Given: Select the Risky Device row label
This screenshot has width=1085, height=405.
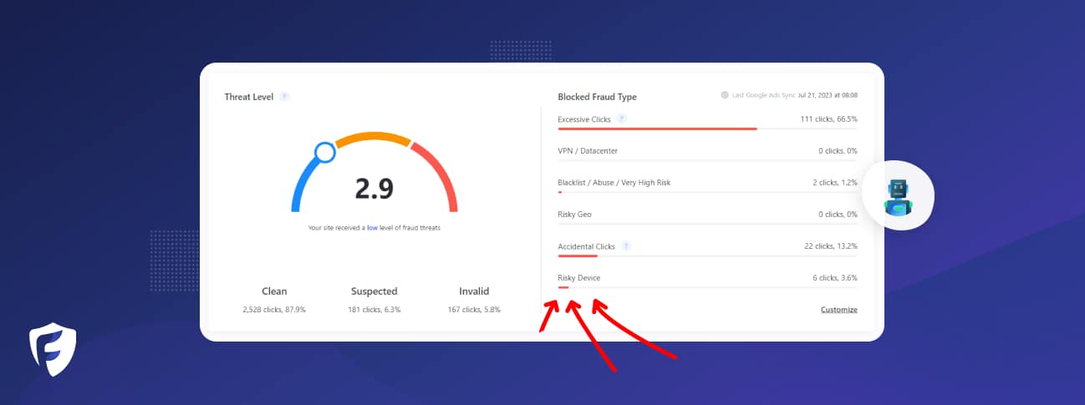Looking at the screenshot, I should click(578, 278).
